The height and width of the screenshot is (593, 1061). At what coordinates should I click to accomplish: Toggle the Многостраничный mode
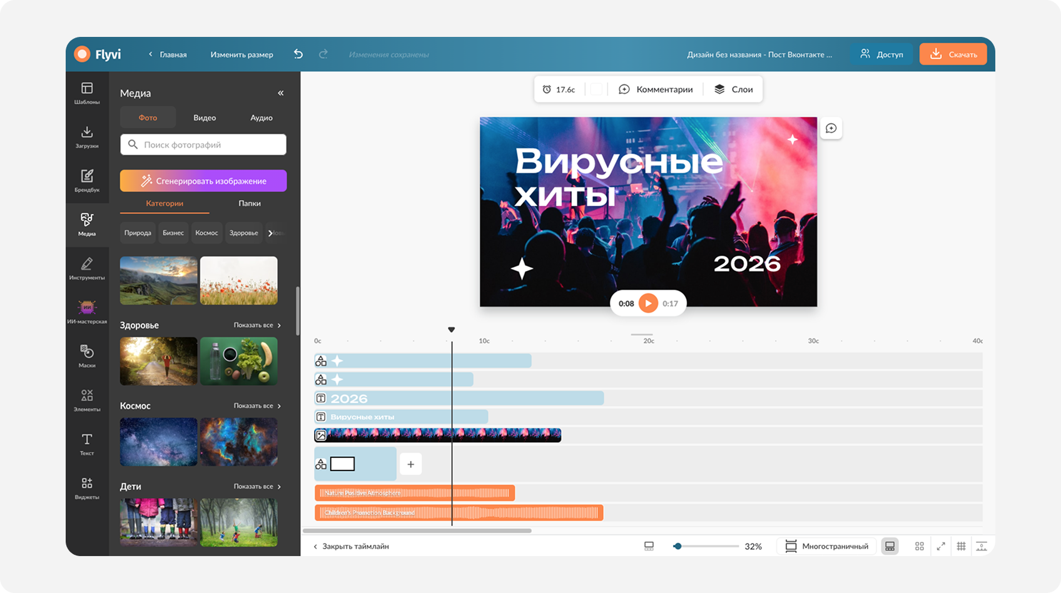pos(826,546)
